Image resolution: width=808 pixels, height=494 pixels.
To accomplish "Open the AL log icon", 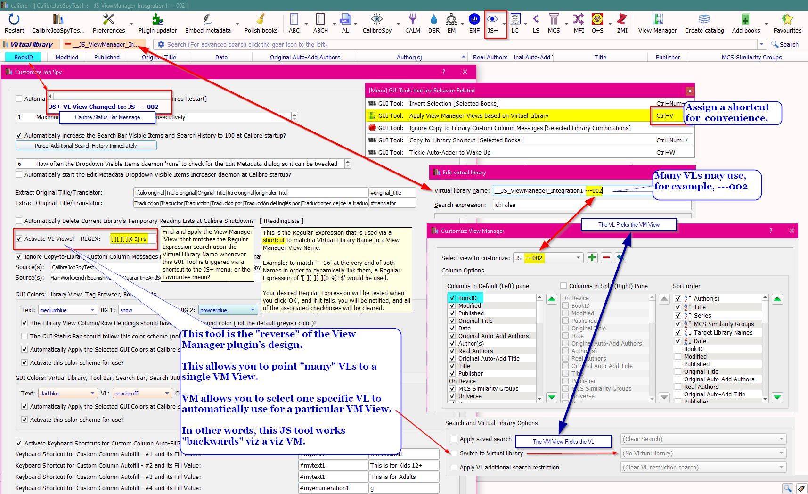I will point(345,24).
